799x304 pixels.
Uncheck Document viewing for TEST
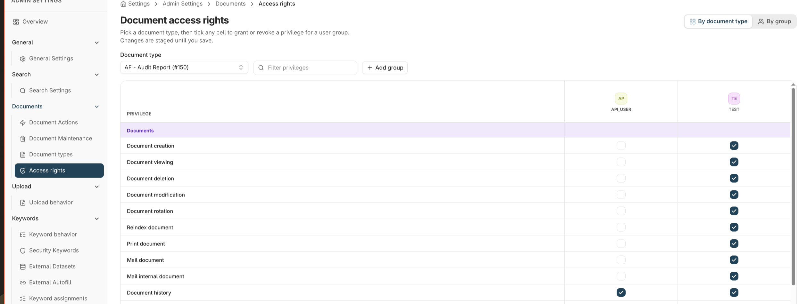tap(734, 162)
